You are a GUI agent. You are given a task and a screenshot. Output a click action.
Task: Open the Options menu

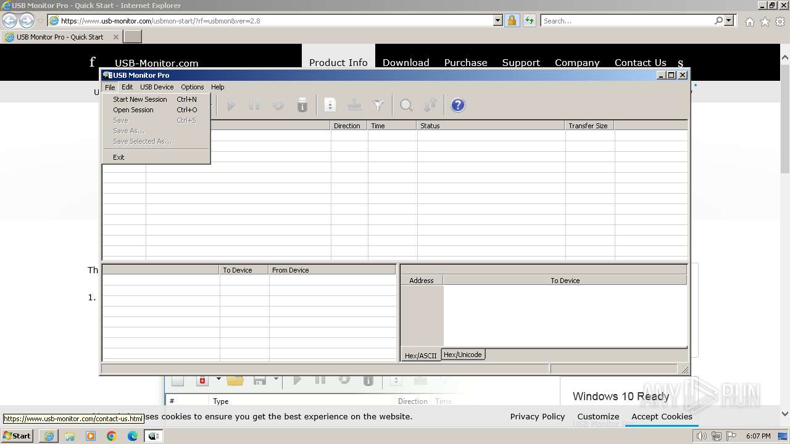pos(193,87)
